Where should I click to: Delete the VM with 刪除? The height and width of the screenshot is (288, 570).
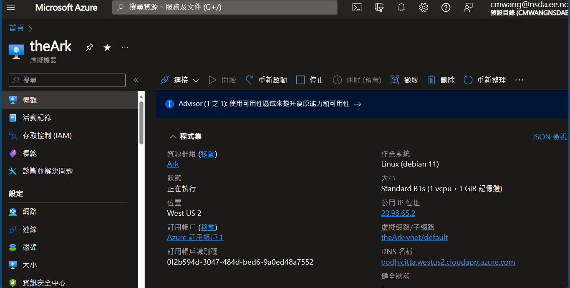(441, 80)
